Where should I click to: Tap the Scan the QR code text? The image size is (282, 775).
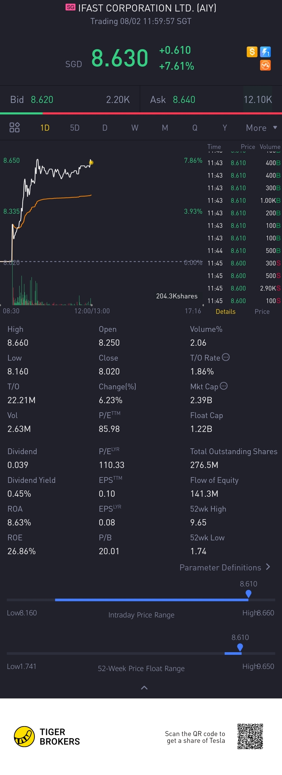coord(195,737)
